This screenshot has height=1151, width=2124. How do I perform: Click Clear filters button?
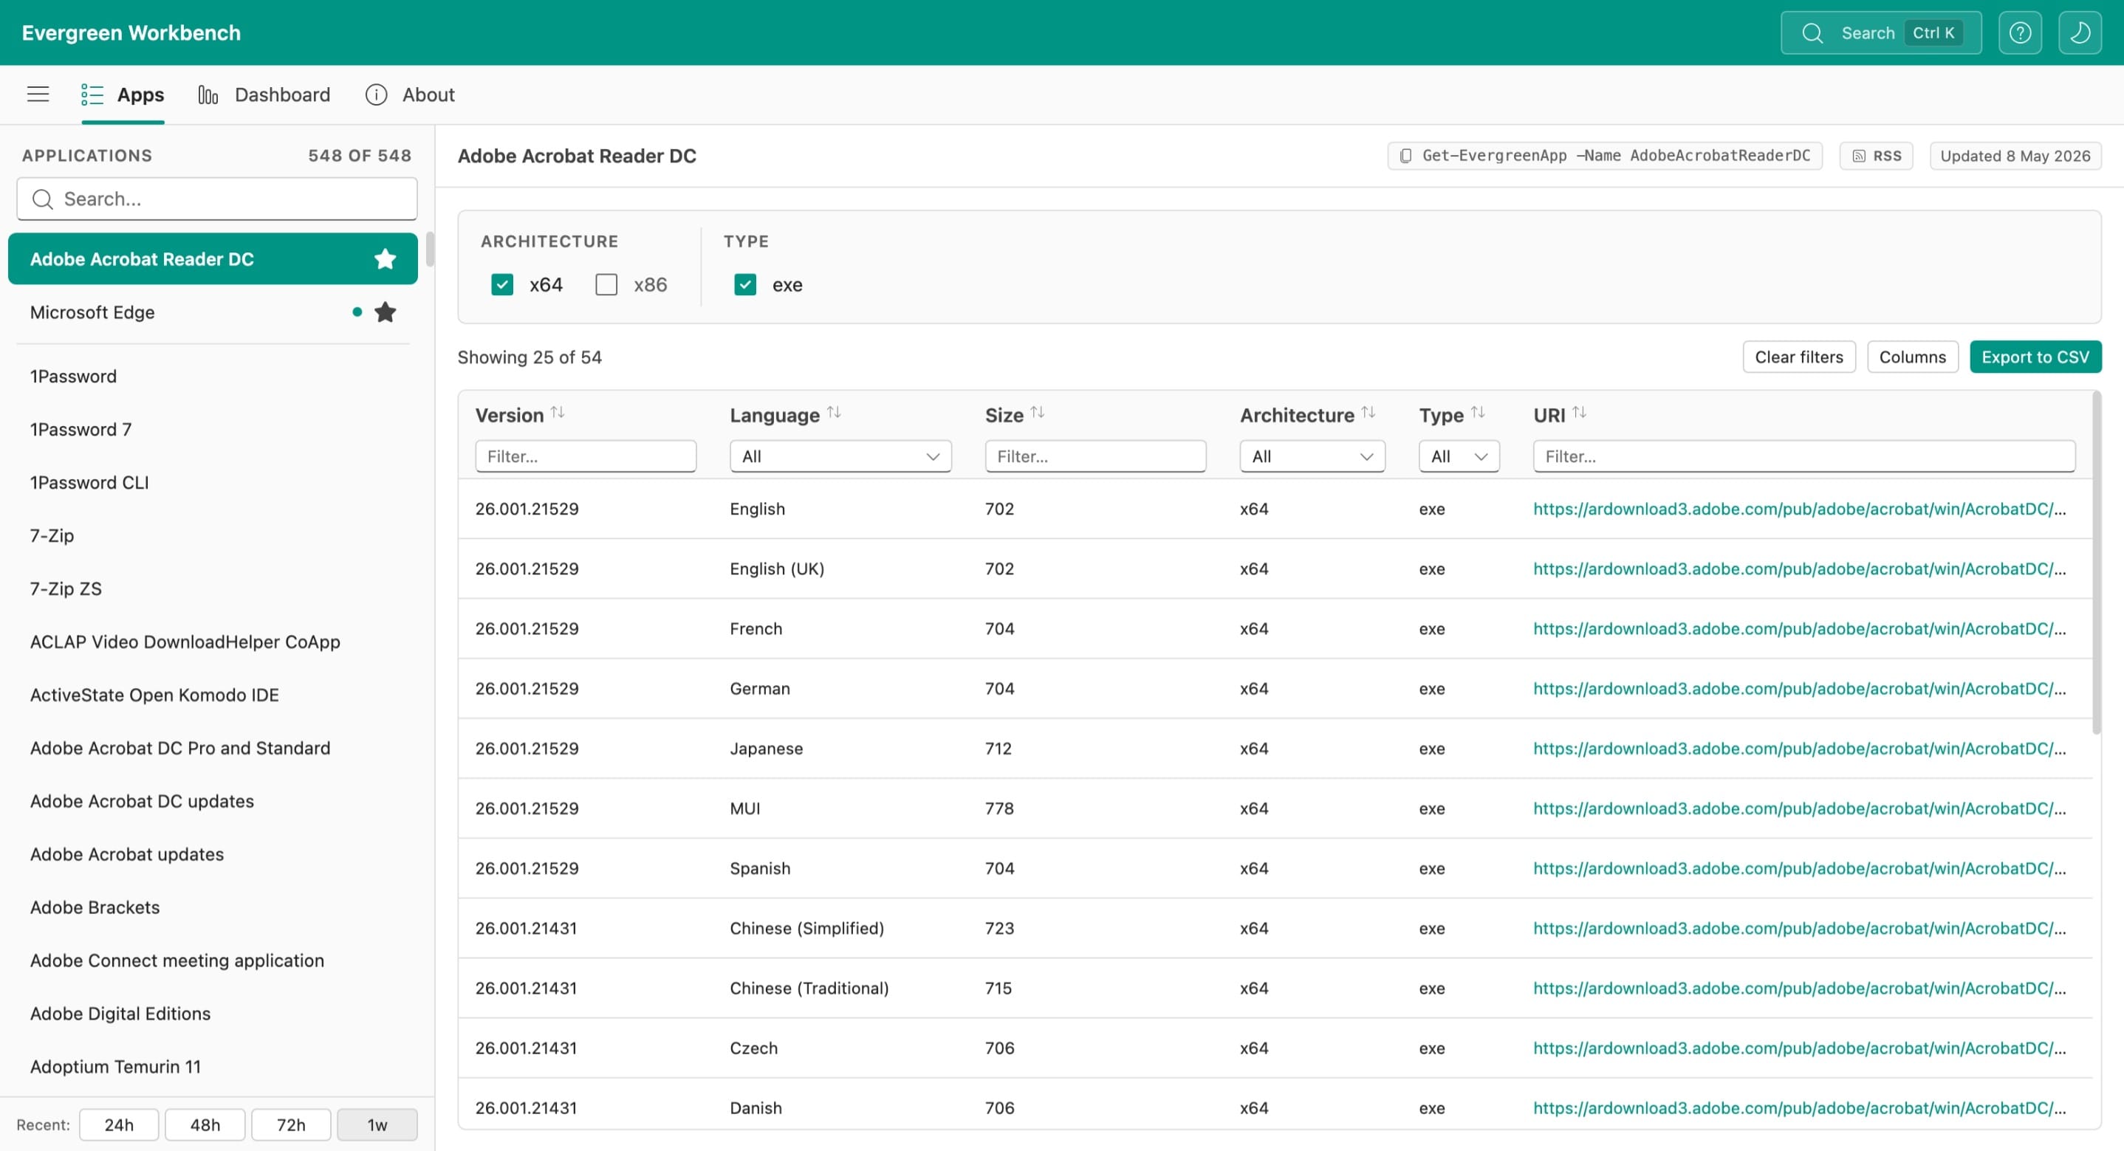[1798, 357]
